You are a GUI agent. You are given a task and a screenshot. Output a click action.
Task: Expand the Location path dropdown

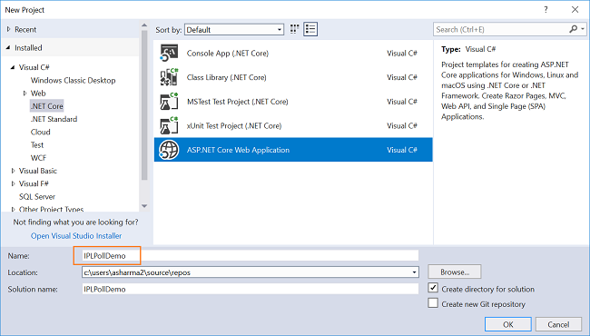click(414, 272)
